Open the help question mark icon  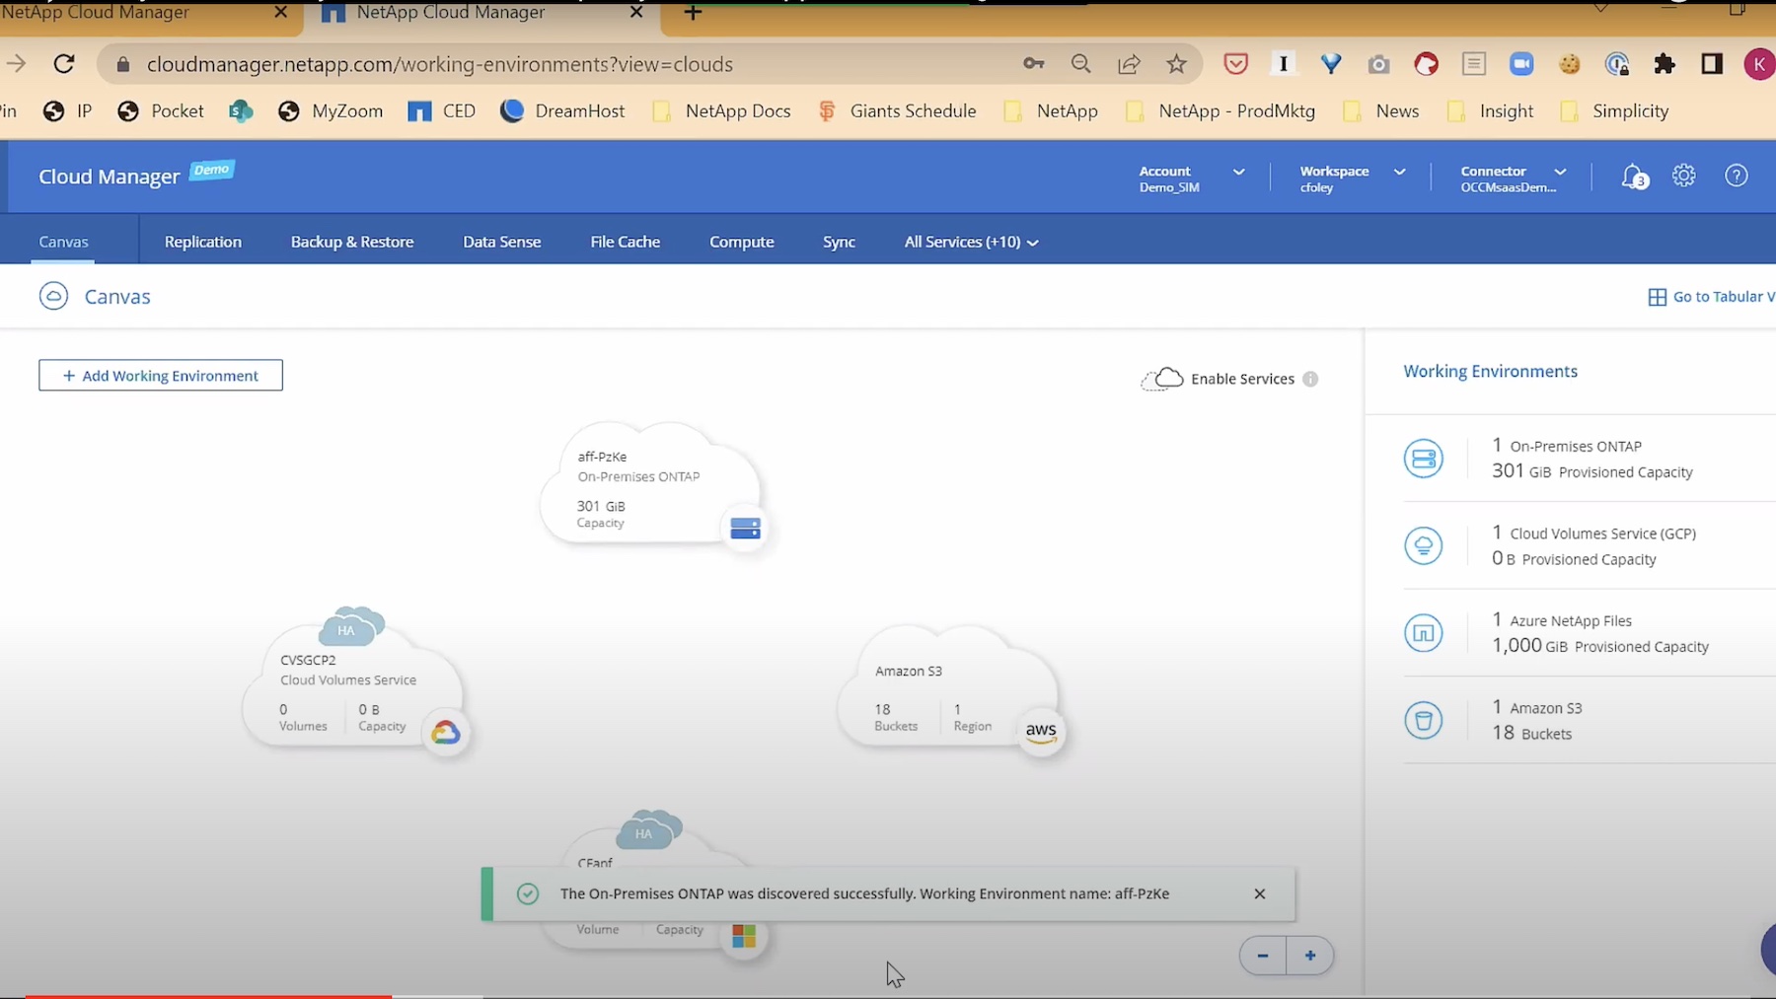(x=1736, y=176)
